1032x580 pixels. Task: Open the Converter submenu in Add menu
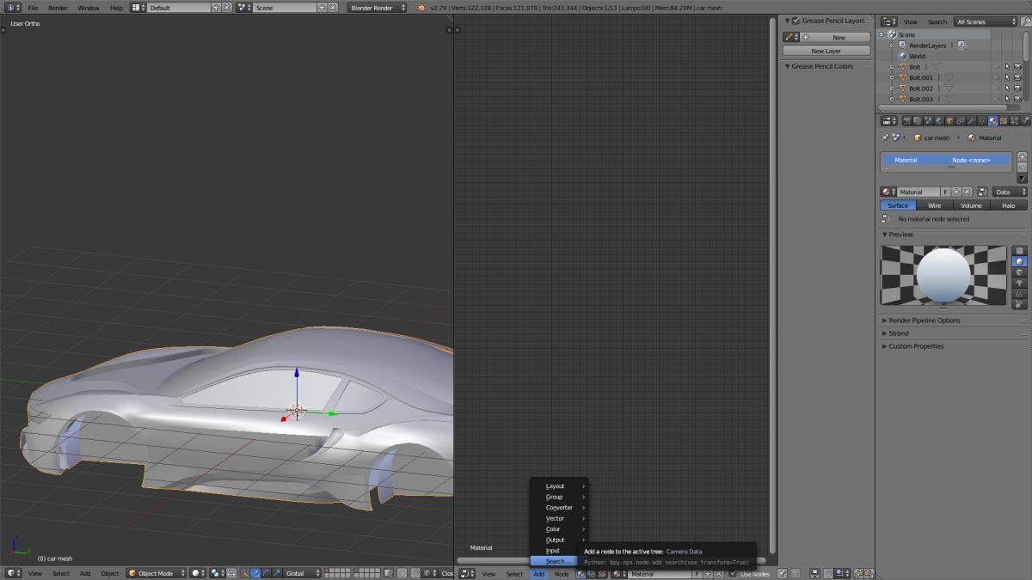(x=559, y=508)
